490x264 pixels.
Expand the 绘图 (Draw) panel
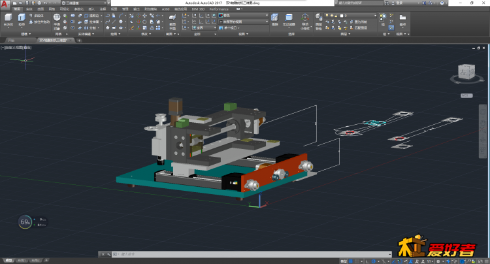click(115, 34)
